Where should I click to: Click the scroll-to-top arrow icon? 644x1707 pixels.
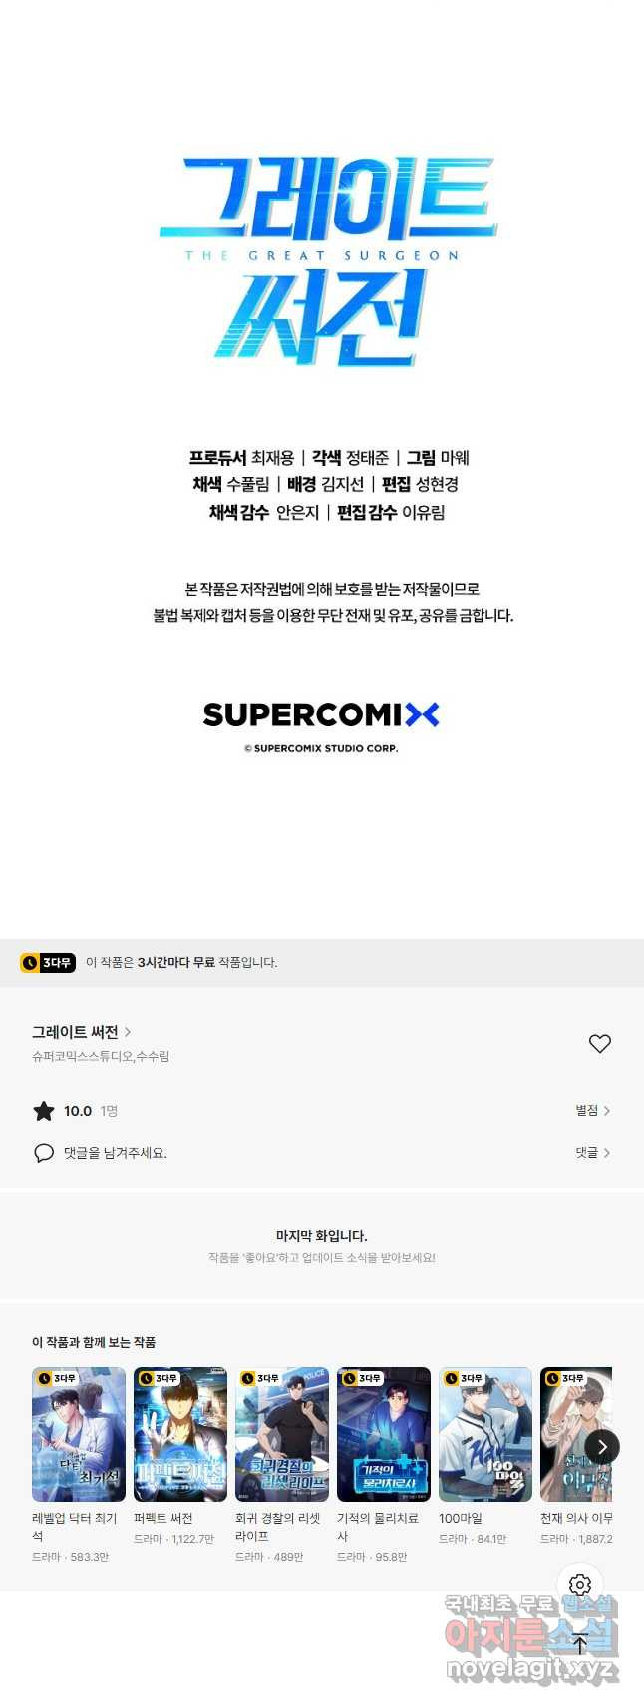point(580,1643)
